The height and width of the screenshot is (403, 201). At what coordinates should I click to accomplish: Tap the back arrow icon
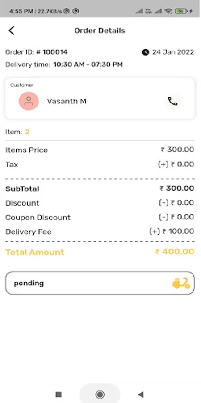tap(11, 30)
